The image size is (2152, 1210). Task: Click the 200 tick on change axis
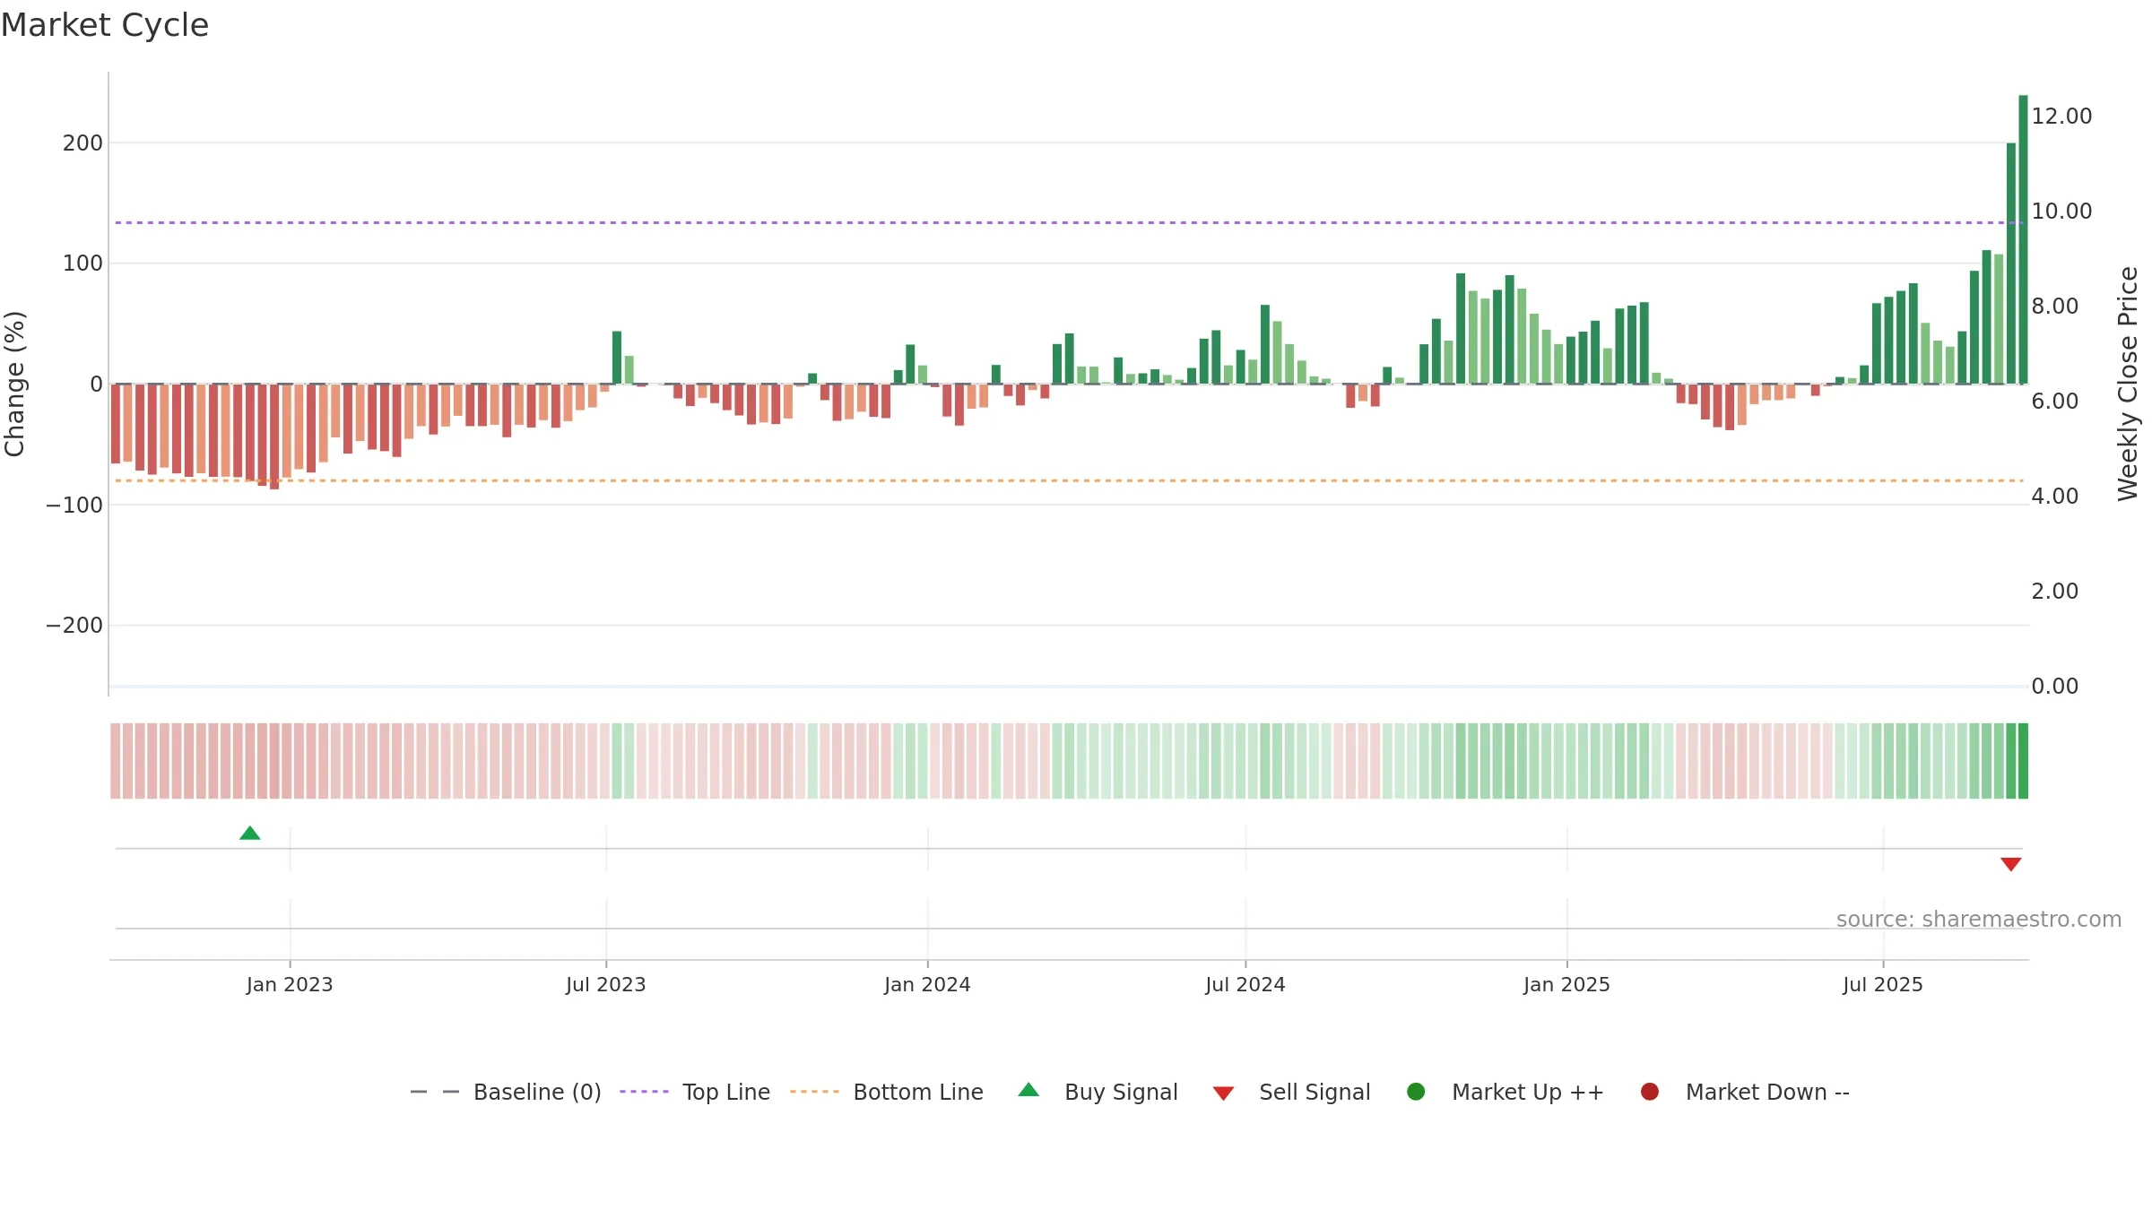pyautogui.click(x=82, y=143)
